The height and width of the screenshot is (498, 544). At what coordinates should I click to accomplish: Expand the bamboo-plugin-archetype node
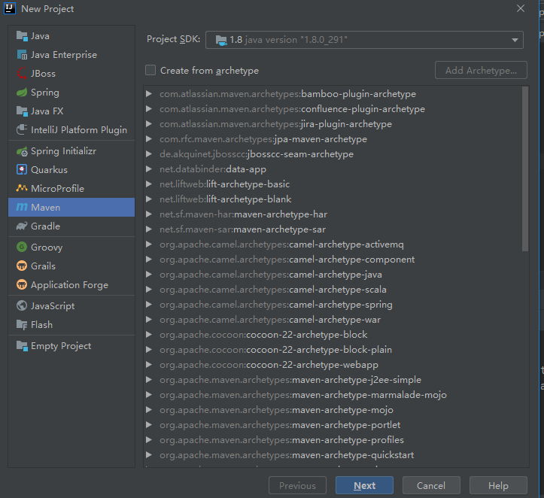click(x=149, y=93)
